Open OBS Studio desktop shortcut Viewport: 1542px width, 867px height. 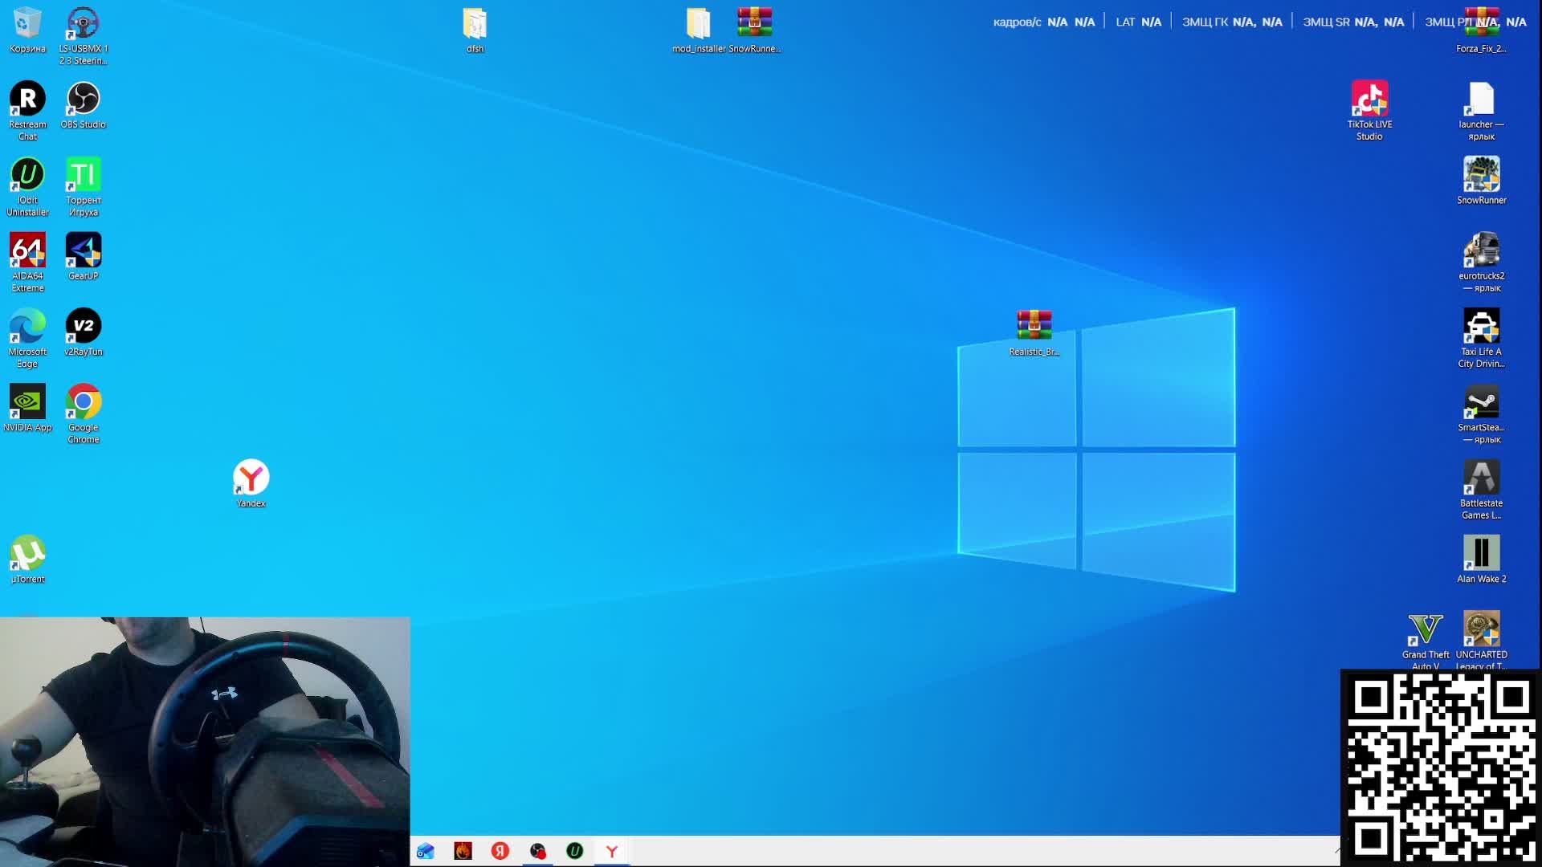tap(83, 100)
